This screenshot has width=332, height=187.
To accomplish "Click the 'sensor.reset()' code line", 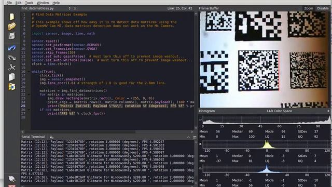I will pos(46,41).
